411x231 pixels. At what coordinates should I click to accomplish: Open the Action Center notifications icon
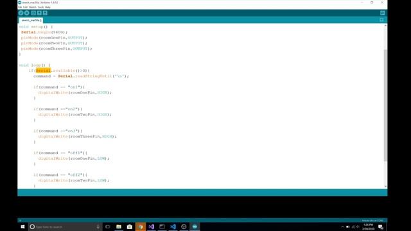pos(381,227)
